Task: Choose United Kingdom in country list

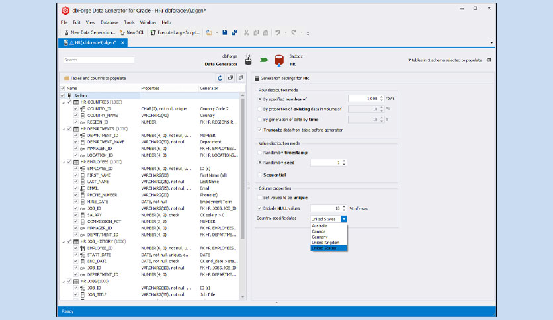Action: pyautogui.click(x=329, y=243)
